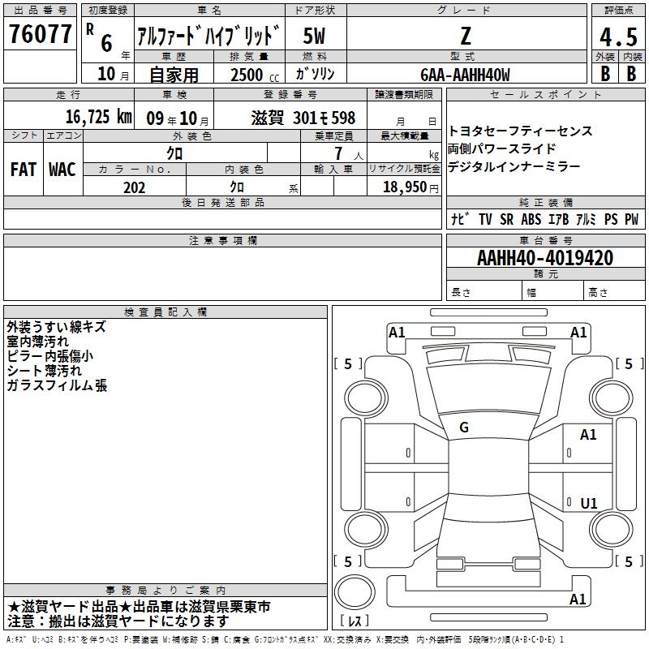Screen dimensions: 649x649
Task: Click the レス label below car diagram
Action: [355, 622]
